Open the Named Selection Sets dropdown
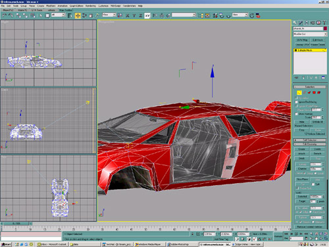 184,14
